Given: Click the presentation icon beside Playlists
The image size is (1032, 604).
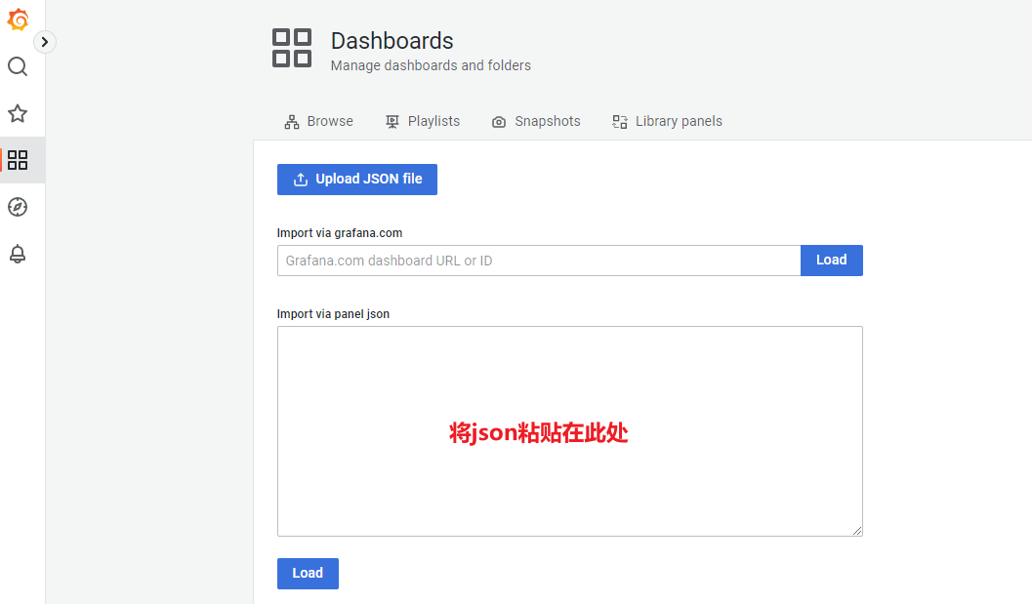Looking at the screenshot, I should [x=392, y=122].
